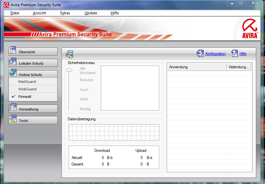Click the Aktuell row label
The width and height of the screenshot is (265, 184).
77,158
